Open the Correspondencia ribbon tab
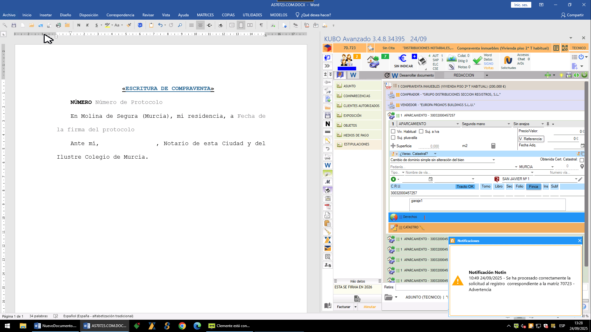 (x=120, y=15)
